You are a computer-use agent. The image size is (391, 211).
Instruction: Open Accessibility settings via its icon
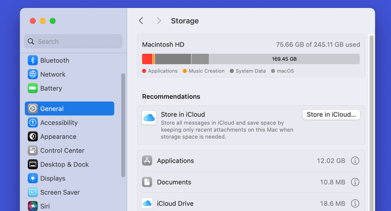tap(33, 122)
